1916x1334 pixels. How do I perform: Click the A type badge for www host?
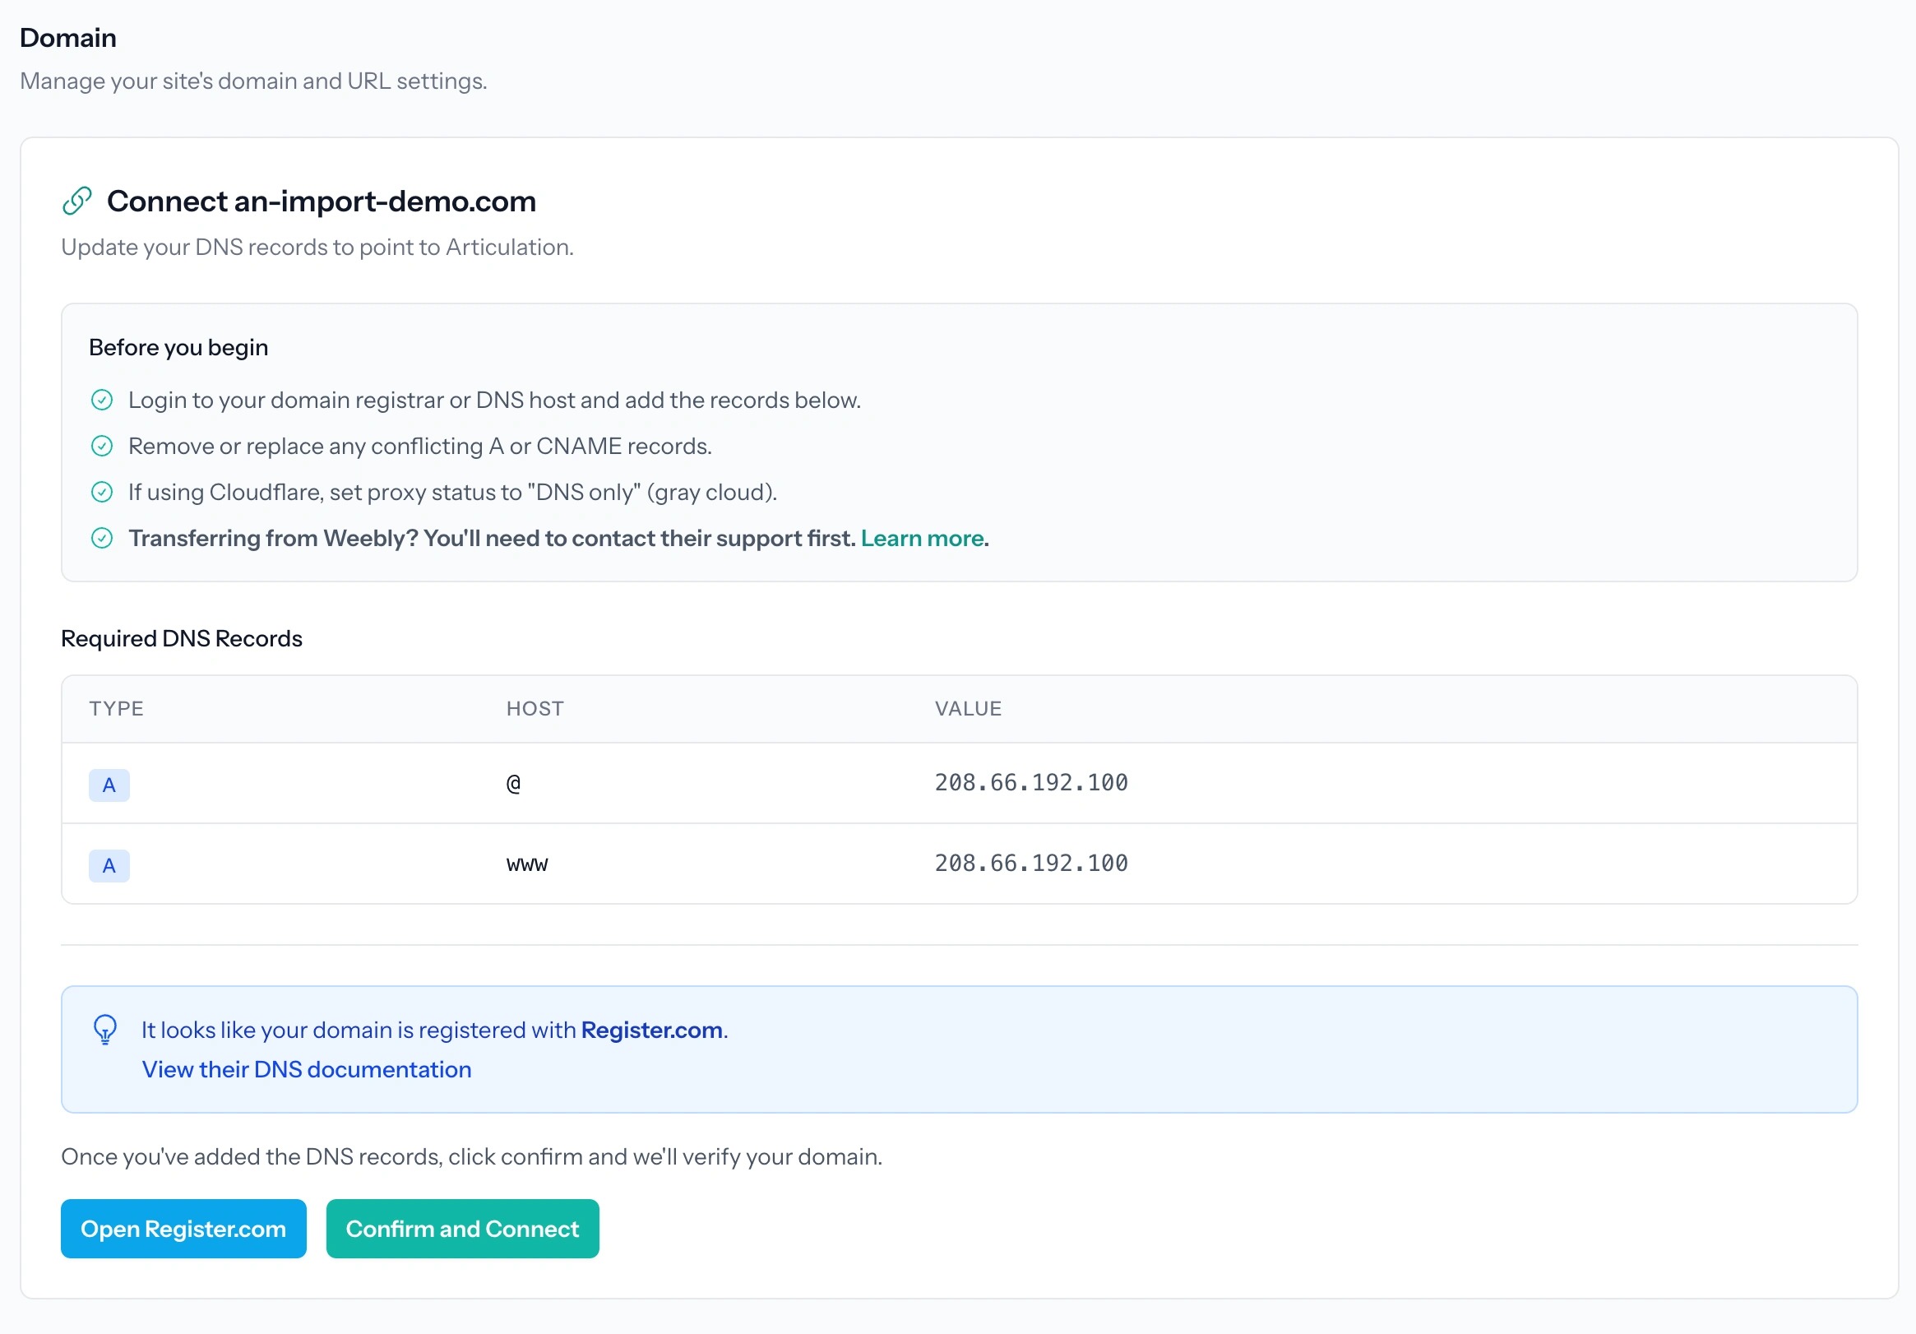pyautogui.click(x=109, y=866)
